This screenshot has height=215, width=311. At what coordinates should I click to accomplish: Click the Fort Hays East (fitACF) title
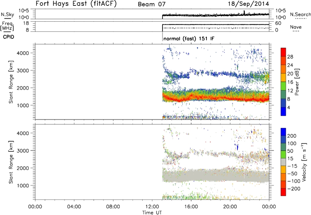point(76,4)
